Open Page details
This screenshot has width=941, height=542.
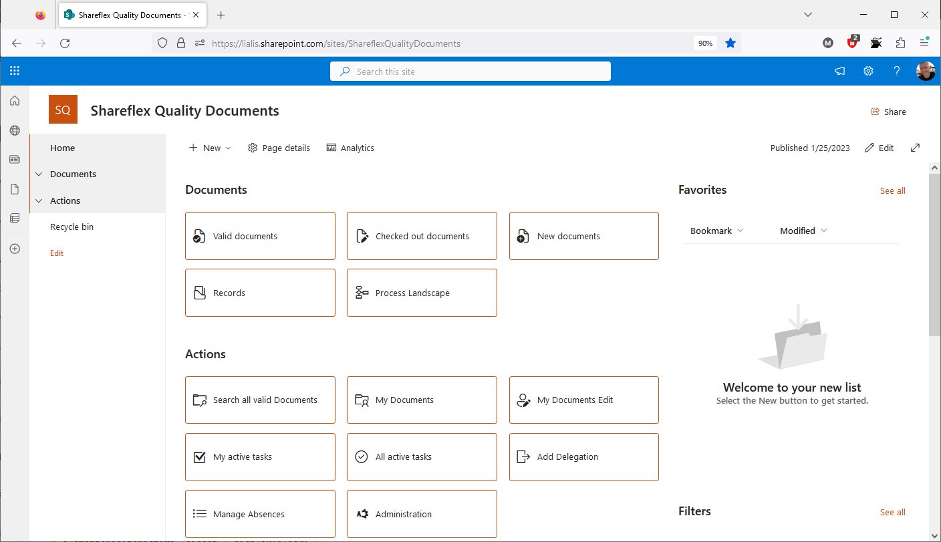pyautogui.click(x=279, y=148)
